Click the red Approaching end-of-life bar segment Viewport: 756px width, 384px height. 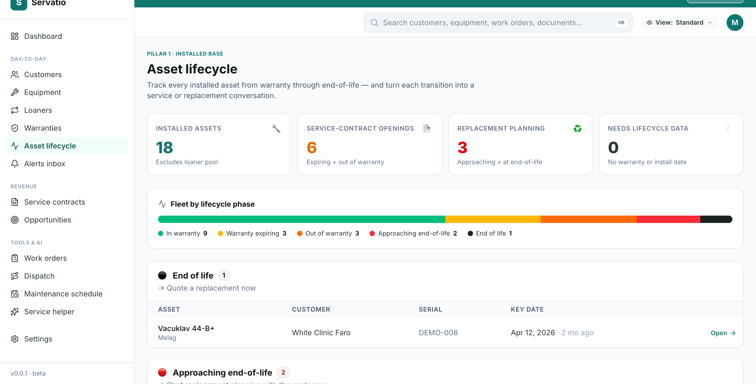[669, 220]
